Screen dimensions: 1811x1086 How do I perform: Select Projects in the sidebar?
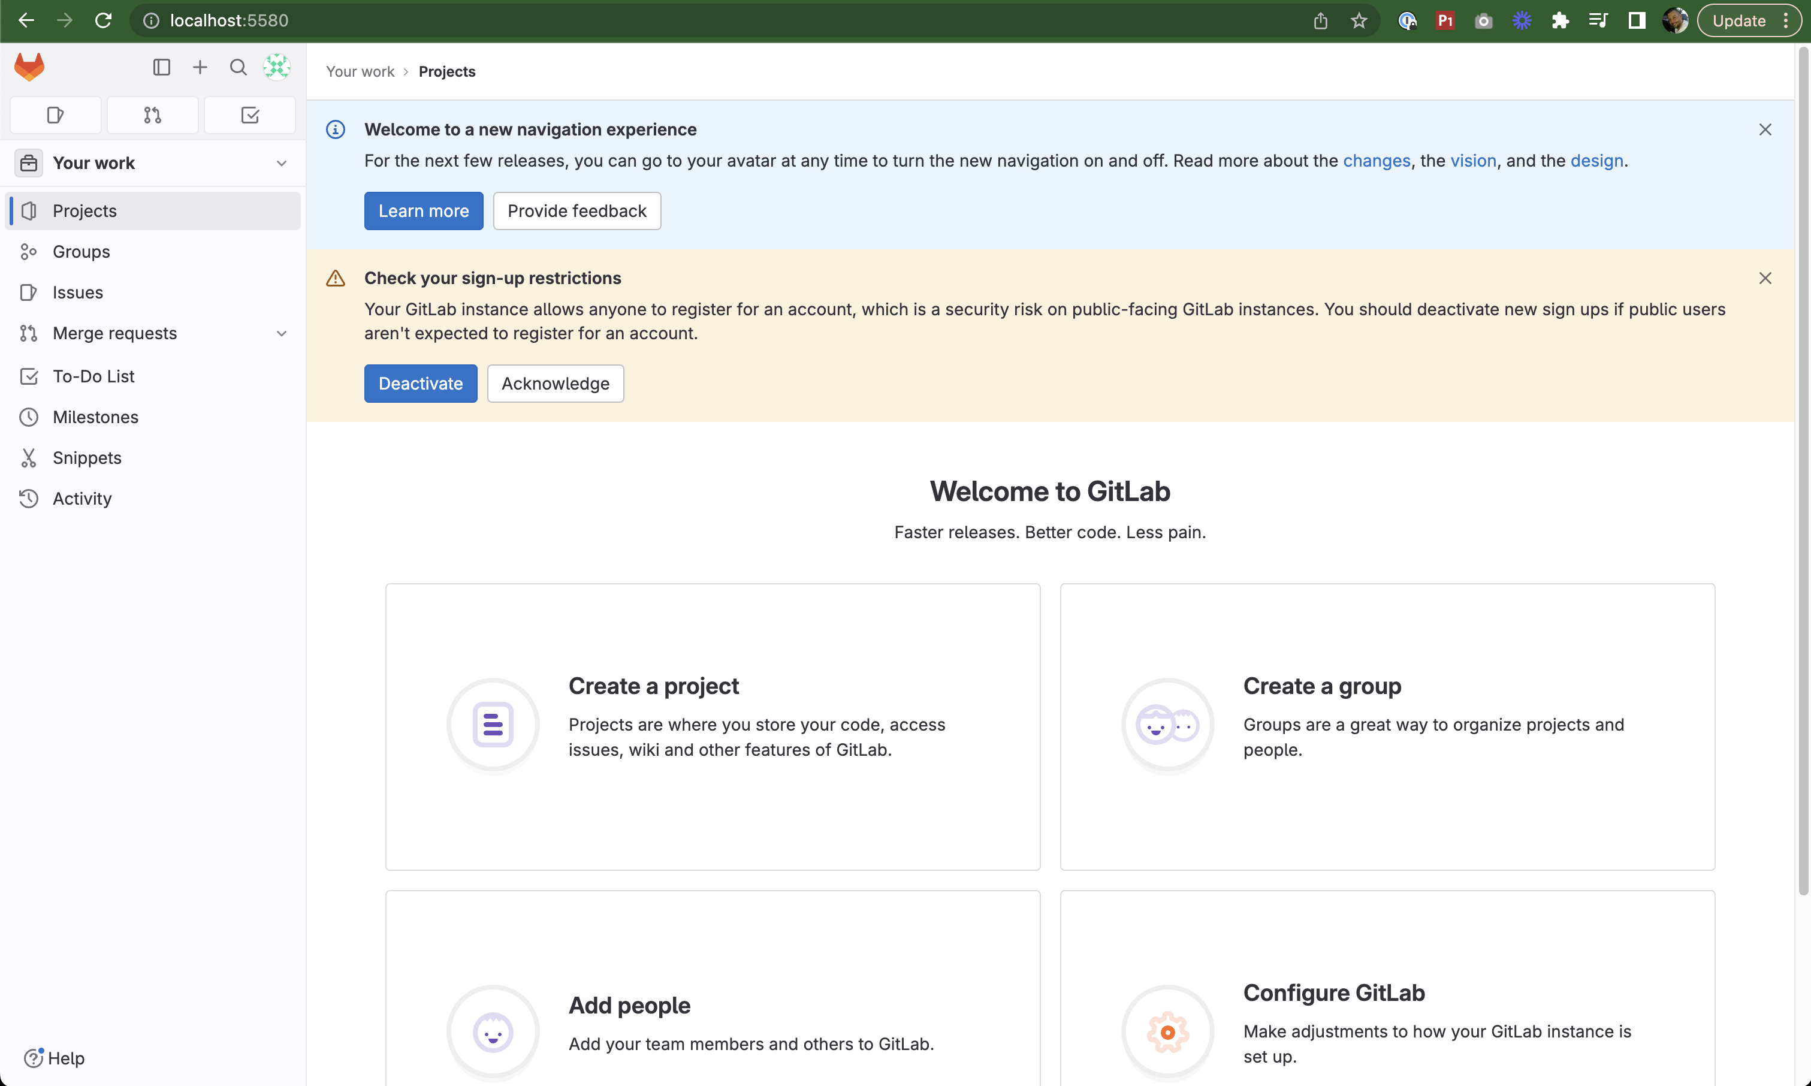(x=152, y=211)
